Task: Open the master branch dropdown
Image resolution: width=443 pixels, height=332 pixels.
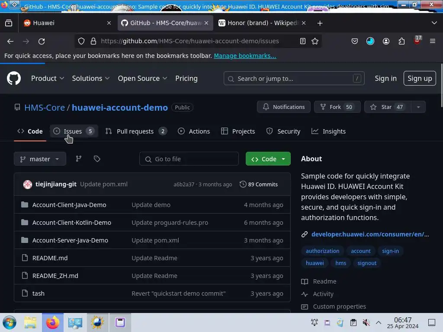Action: click(x=40, y=159)
